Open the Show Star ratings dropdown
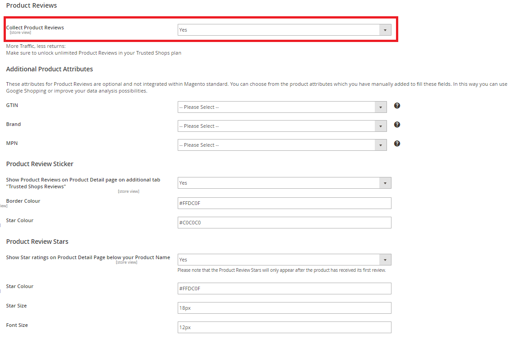Screen dimensions: 511x349 pos(284,260)
